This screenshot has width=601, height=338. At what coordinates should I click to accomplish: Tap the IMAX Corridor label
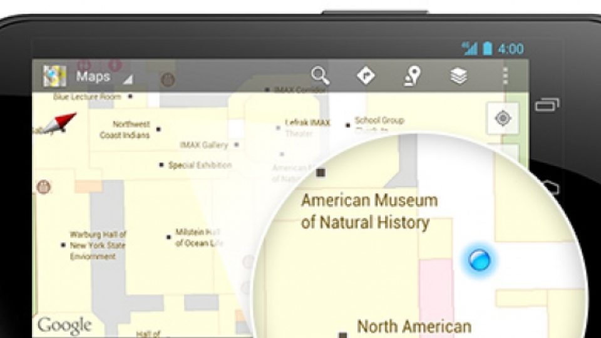[x=300, y=90]
